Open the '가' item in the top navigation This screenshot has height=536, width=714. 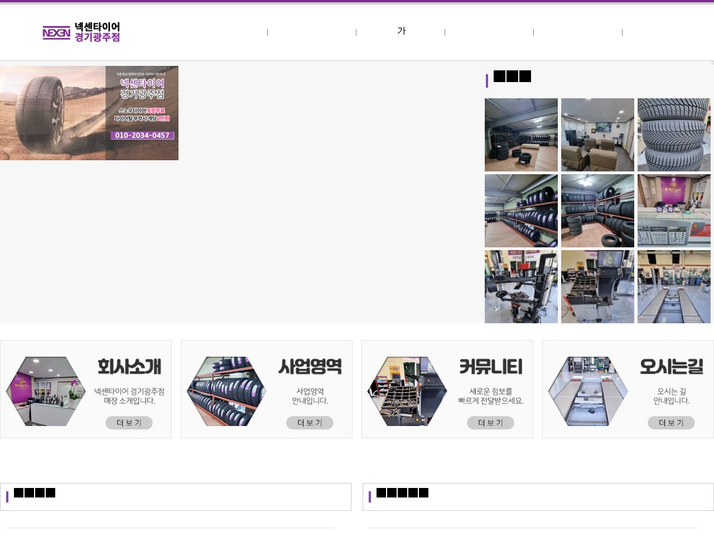coord(401,31)
